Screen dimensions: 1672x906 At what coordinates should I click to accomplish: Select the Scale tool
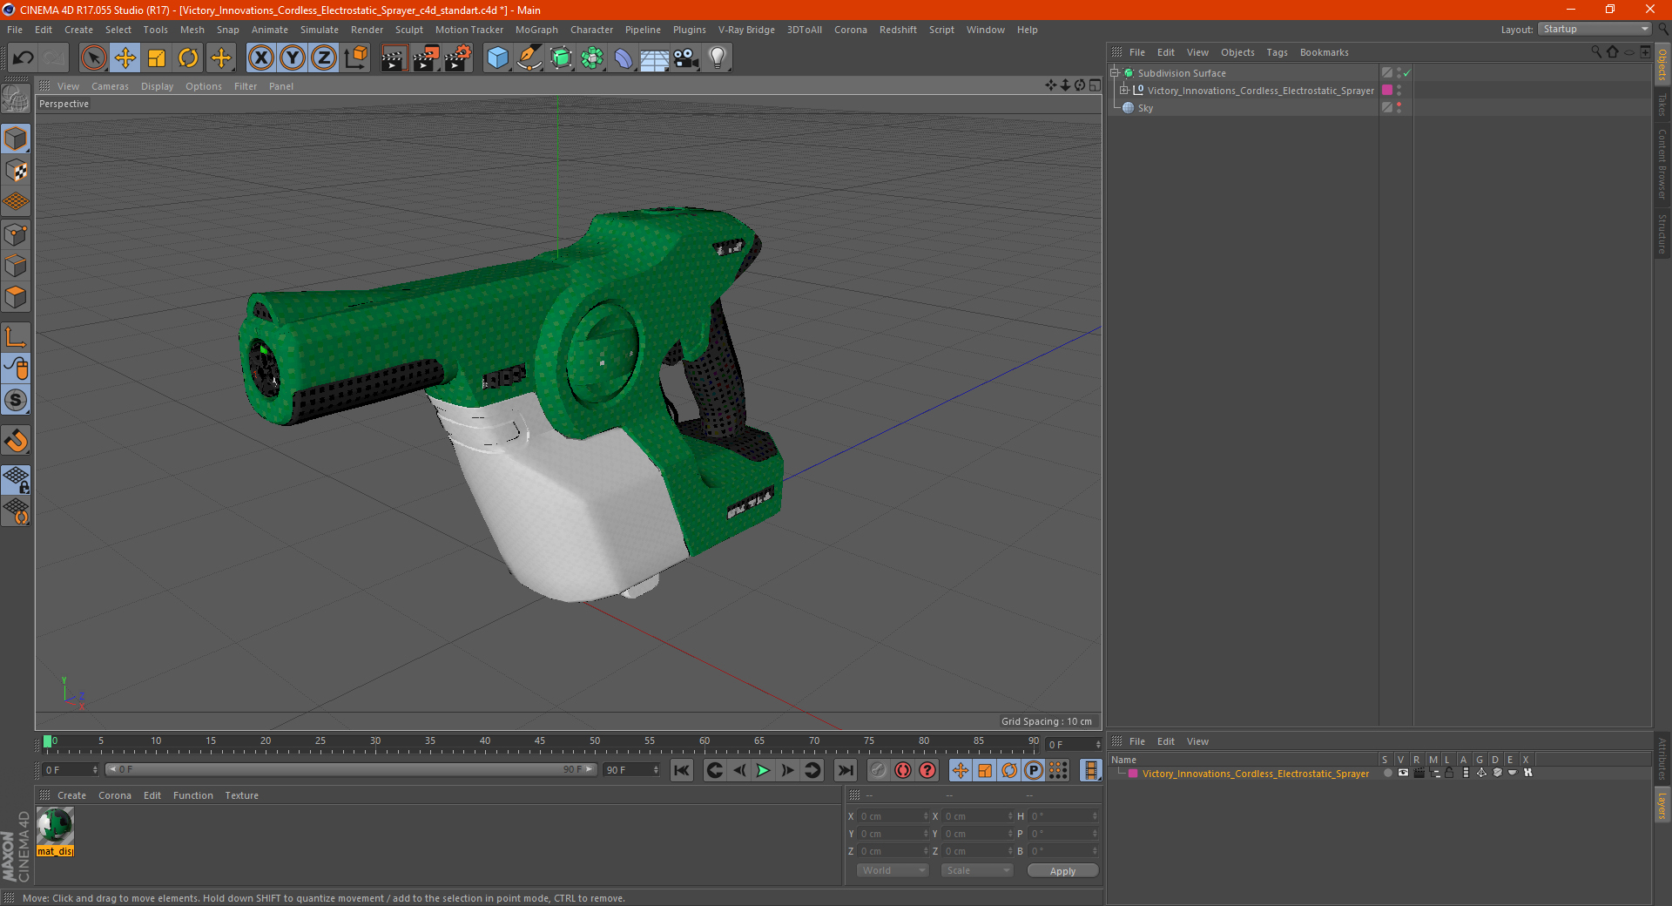(157, 58)
